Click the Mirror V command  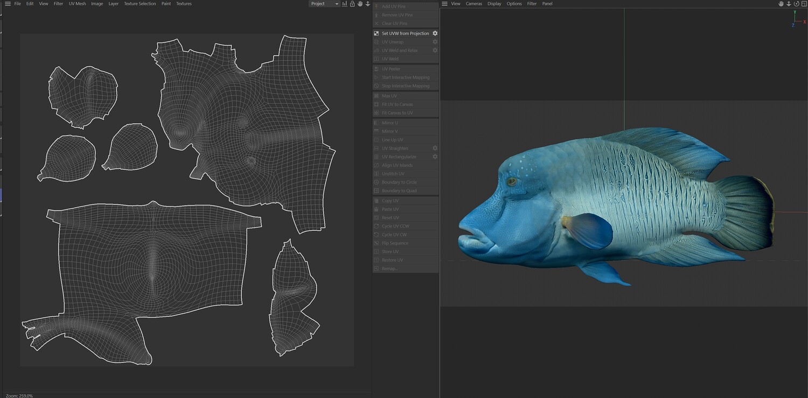pos(406,131)
